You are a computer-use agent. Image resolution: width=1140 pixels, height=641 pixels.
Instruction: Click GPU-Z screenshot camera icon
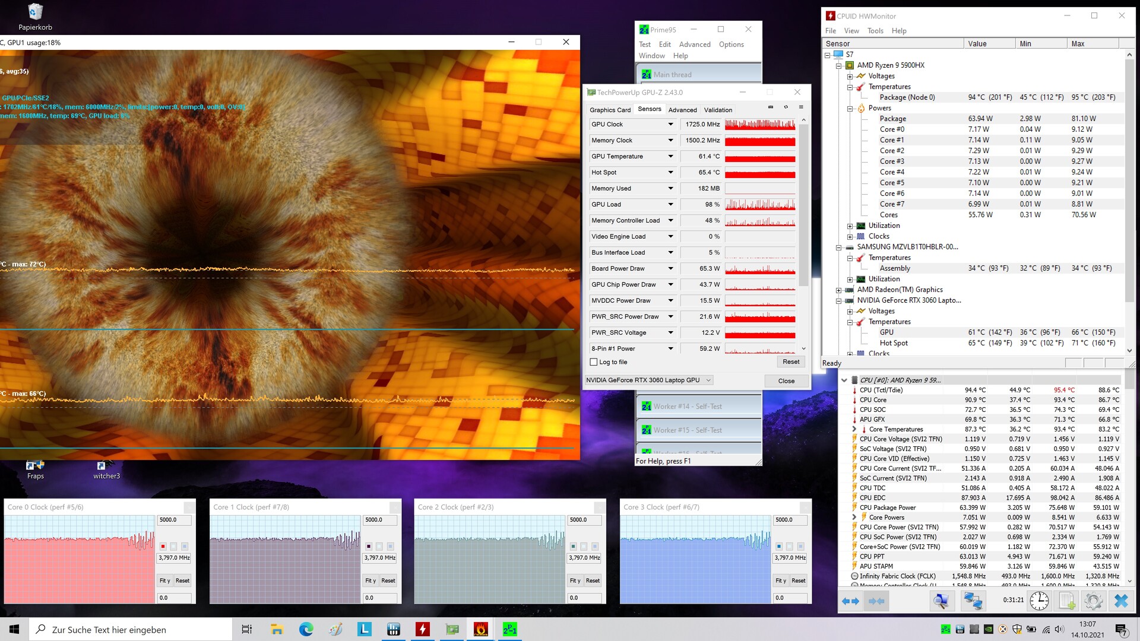(x=771, y=107)
